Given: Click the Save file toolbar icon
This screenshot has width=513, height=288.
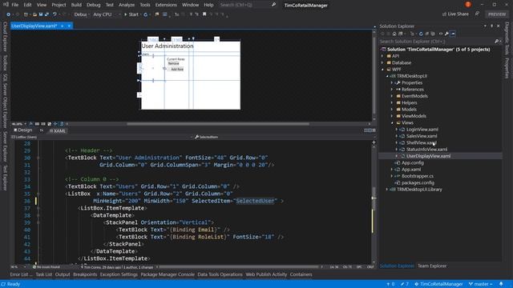Looking at the screenshot, I should coord(41,14).
